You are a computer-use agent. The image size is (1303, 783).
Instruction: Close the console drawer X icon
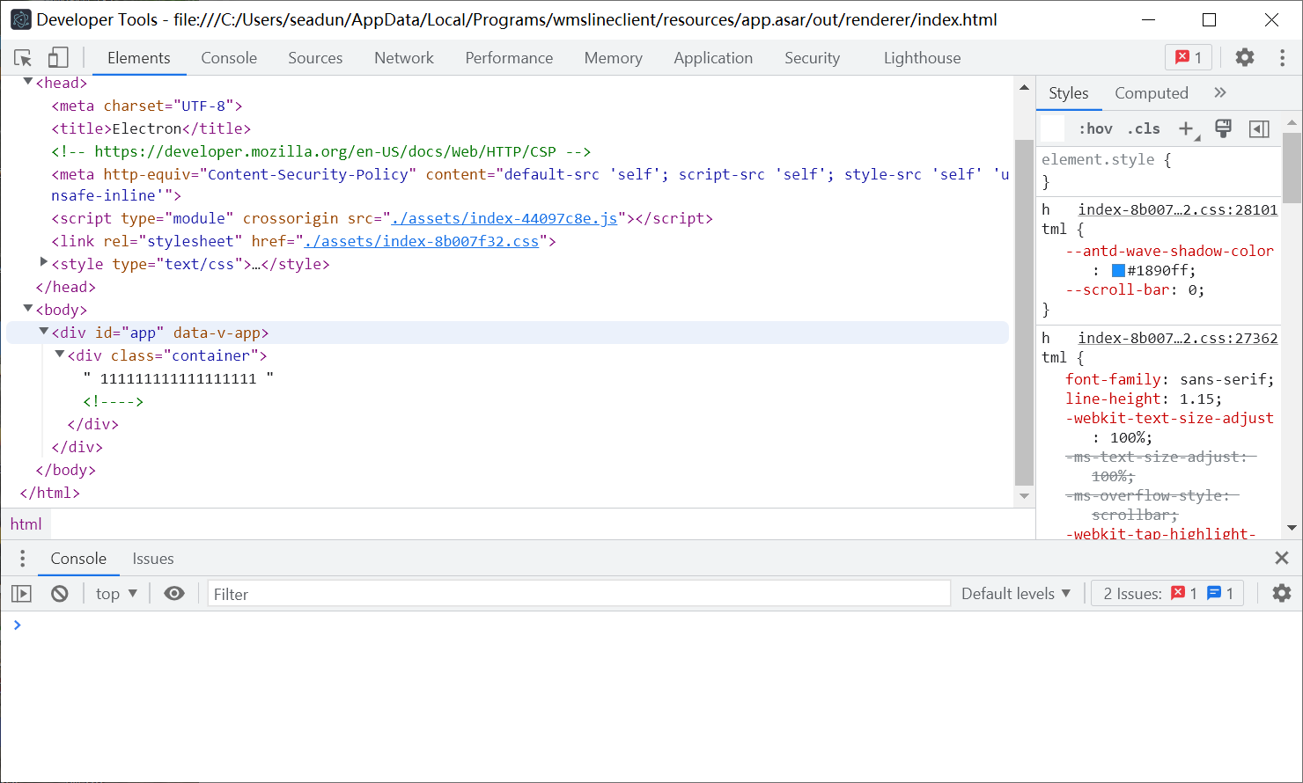1282,558
